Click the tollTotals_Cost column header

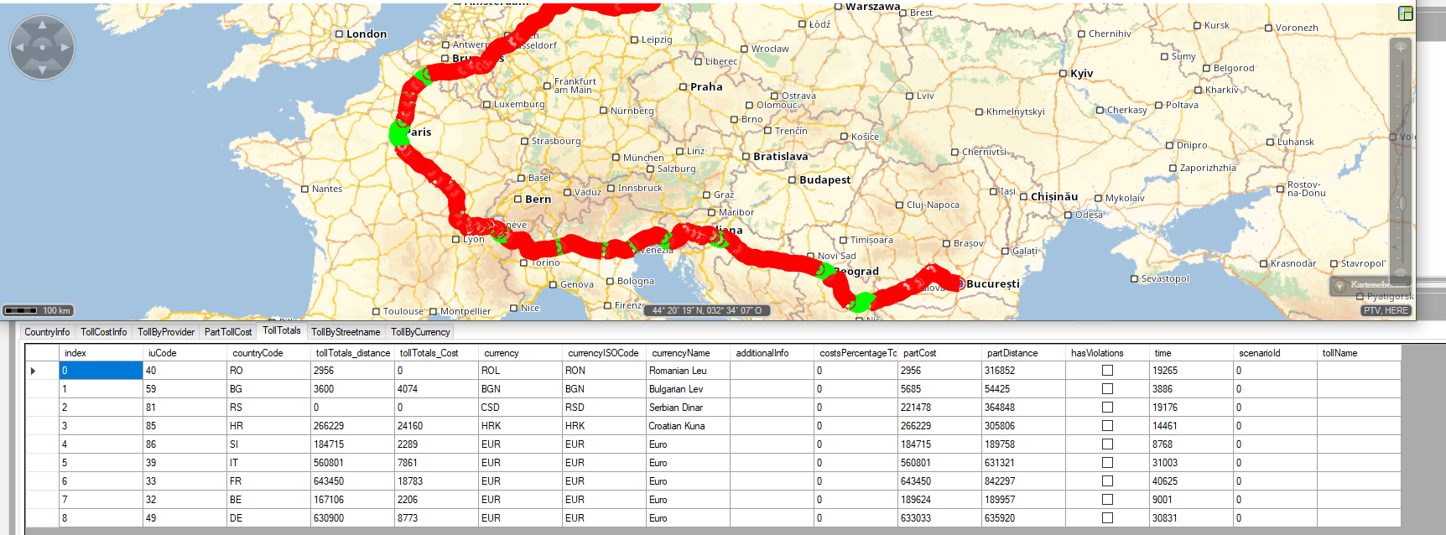429,353
